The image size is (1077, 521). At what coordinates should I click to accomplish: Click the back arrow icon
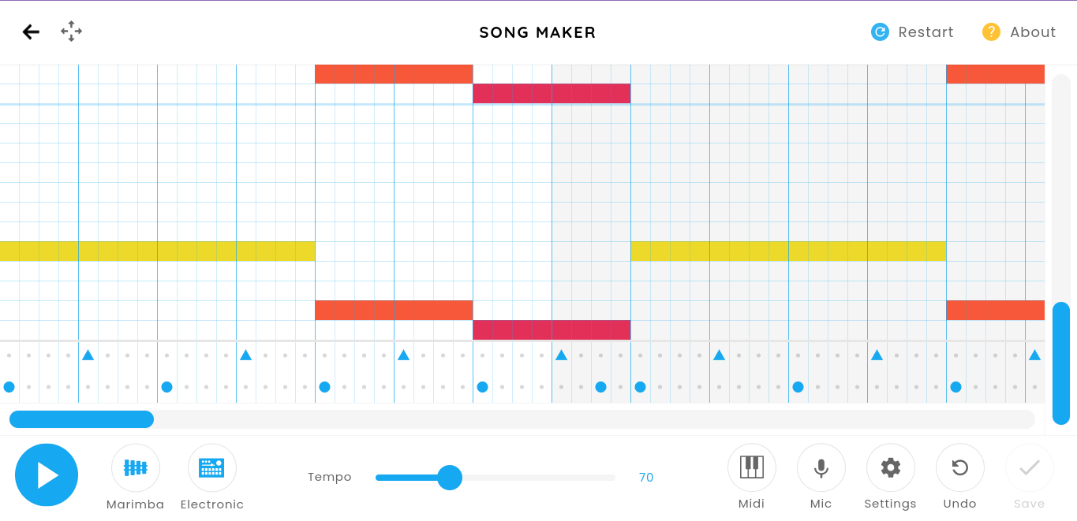coord(31,32)
